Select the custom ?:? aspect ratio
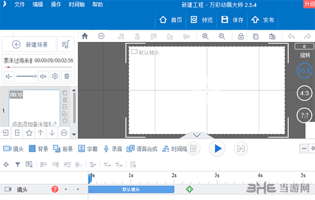Viewport: 315px width, 200px height. pyautogui.click(x=304, y=115)
